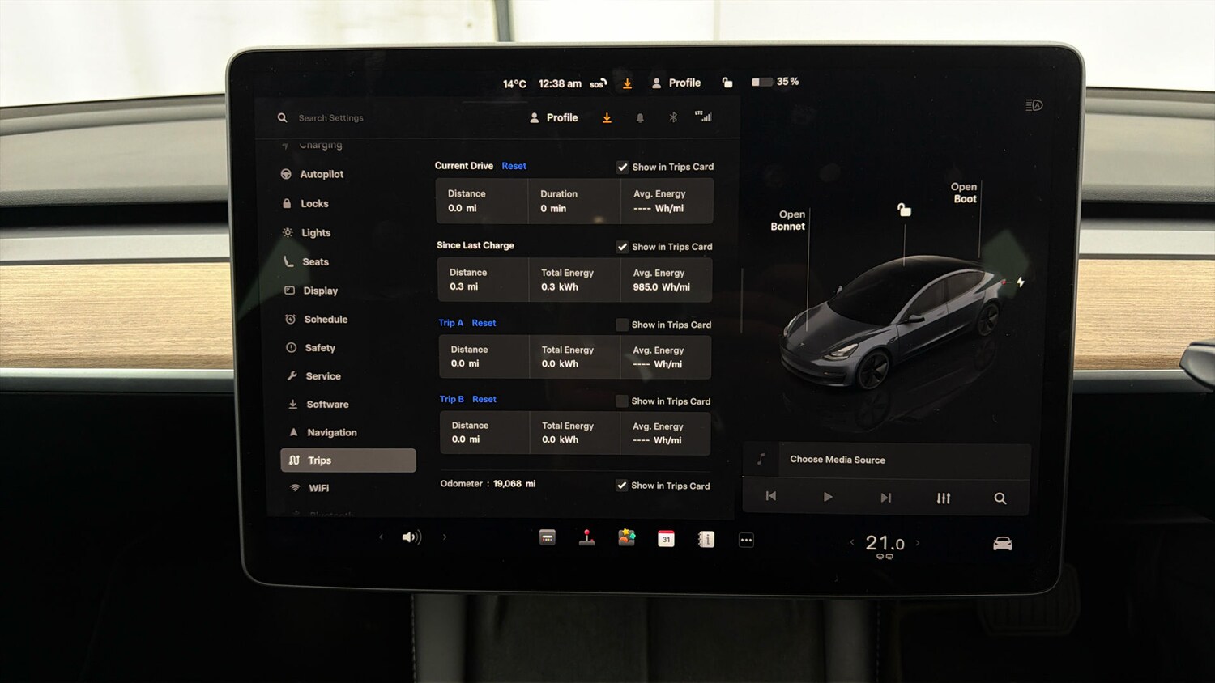Click the notifications bell icon
1215x683 pixels.
point(640,117)
